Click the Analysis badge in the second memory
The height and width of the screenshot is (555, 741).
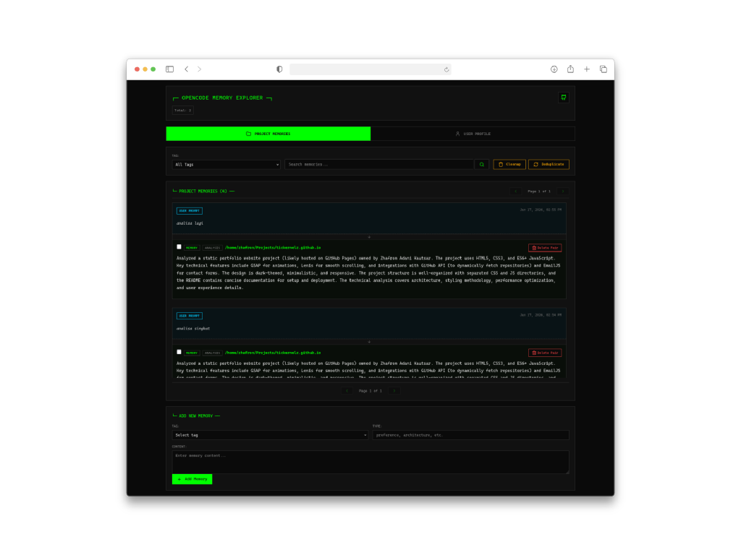click(212, 353)
